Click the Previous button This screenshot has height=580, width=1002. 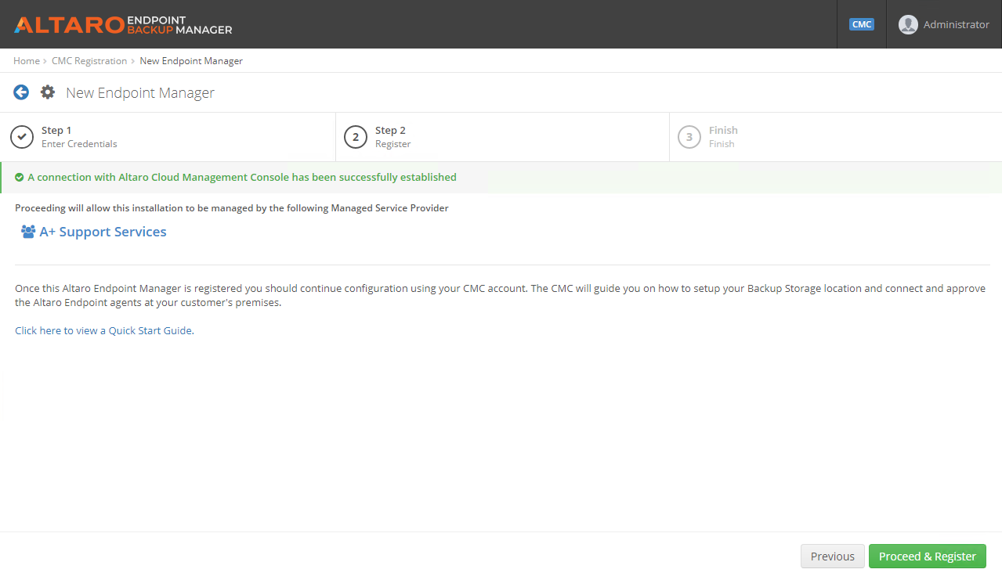(833, 557)
